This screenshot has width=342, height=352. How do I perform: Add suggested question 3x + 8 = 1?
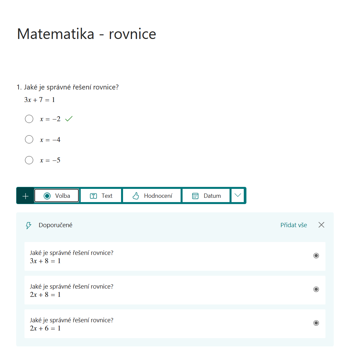click(x=175, y=256)
